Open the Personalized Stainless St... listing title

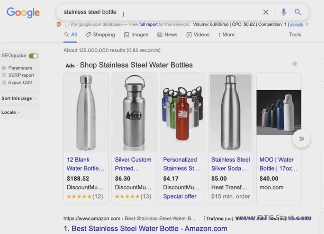click(x=182, y=164)
